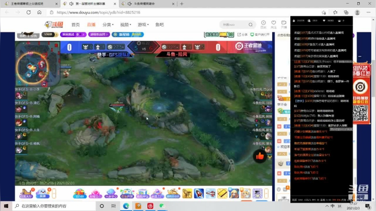
Task: Expand the right gift bar arrow
Action: click(x=266, y=193)
